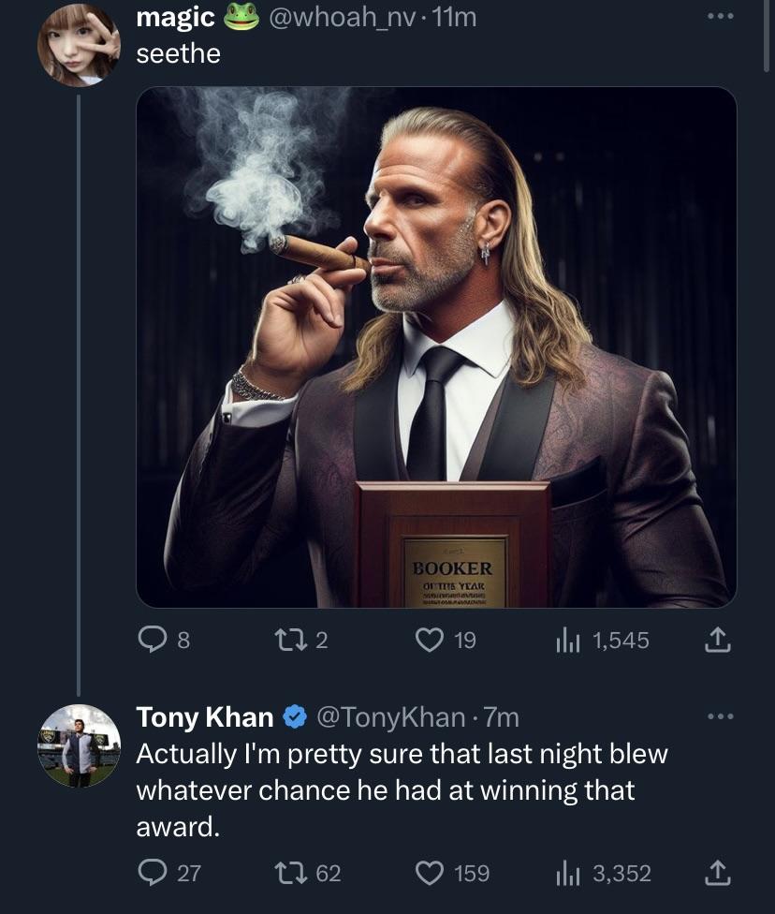
Task: View analytics of magic's tweet with 1,545 views
Action: point(568,641)
